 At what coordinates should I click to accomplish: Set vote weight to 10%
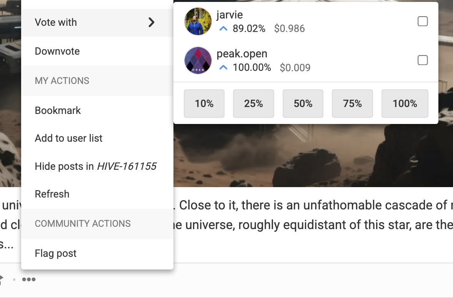coord(204,104)
